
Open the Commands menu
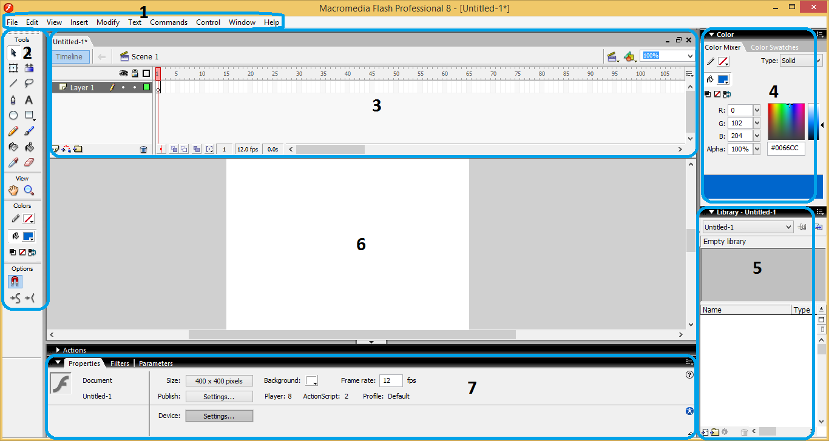coord(169,22)
